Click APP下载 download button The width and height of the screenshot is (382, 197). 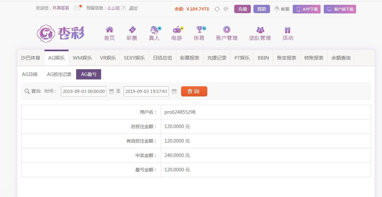click(x=306, y=9)
